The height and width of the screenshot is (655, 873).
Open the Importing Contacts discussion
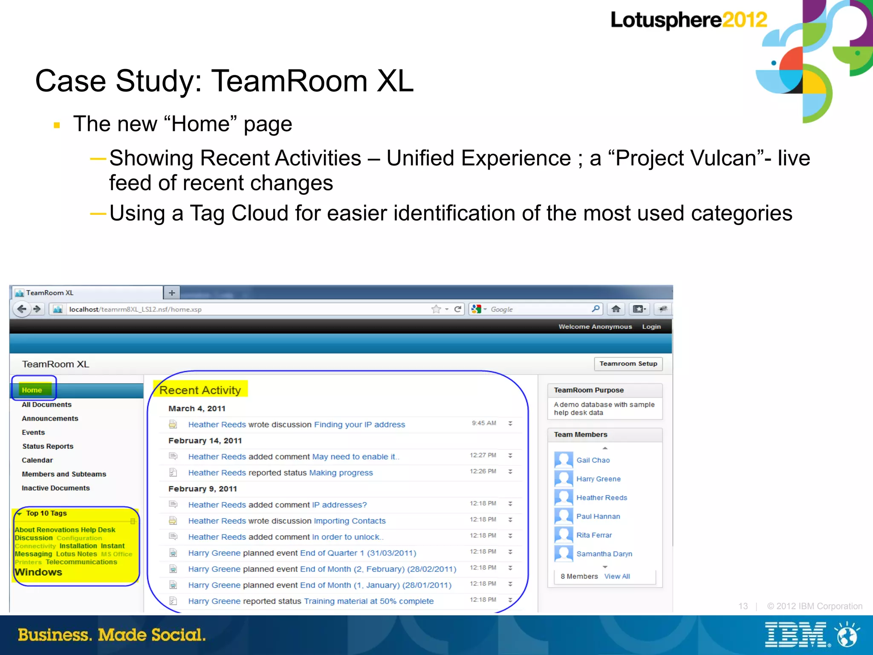(x=350, y=521)
